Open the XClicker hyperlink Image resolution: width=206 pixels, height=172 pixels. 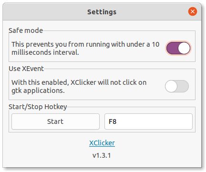point(102,143)
